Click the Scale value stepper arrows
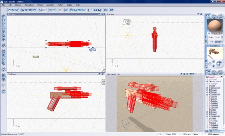225x136 pixels. 222,37
